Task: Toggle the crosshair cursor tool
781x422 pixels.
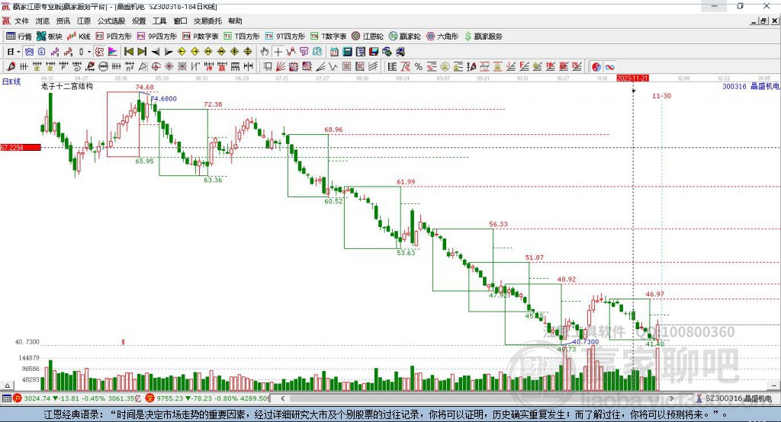Action: pos(278,52)
